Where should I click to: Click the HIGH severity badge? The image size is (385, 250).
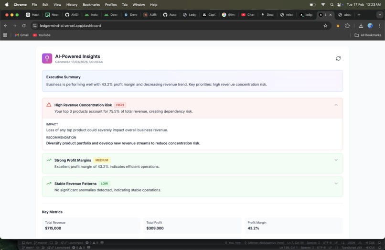click(x=120, y=105)
